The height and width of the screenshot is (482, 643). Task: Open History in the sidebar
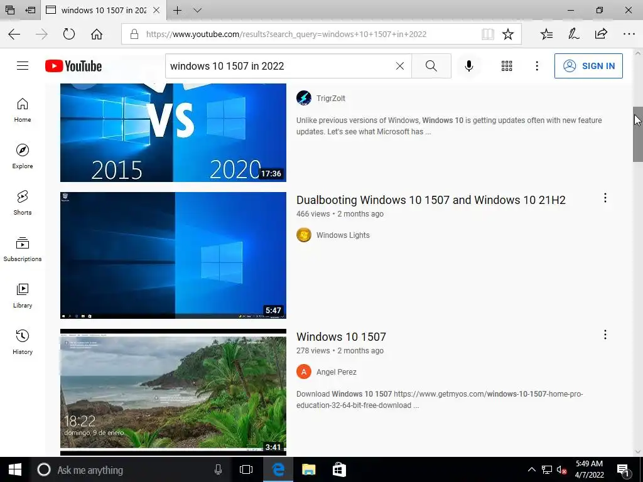coord(23,342)
